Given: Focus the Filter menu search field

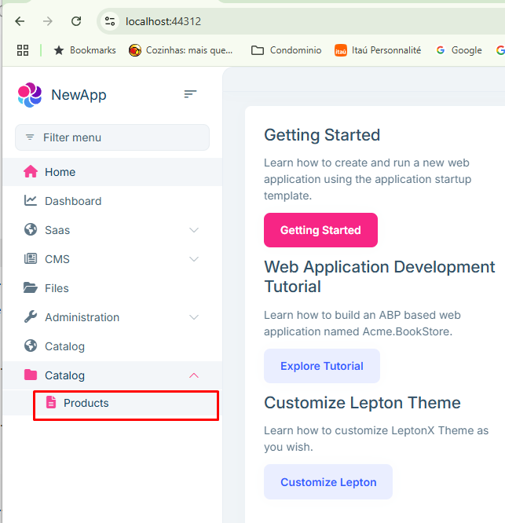Looking at the screenshot, I should point(112,137).
